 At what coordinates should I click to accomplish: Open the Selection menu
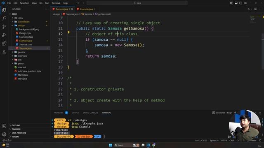pyautogui.click(x=25, y=3)
